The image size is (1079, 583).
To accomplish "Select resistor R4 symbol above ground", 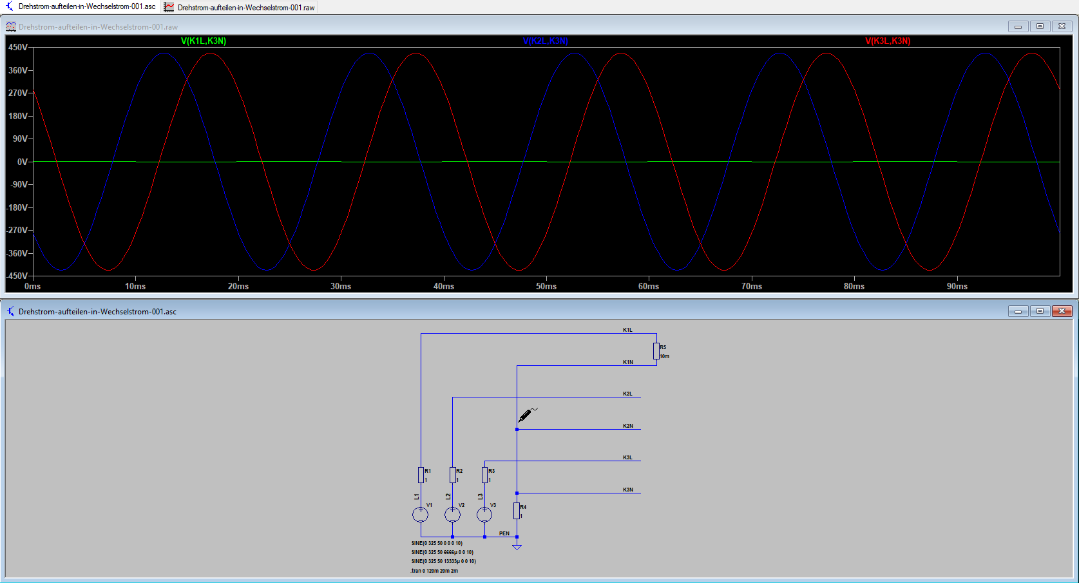I will click(x=517, y=511).
